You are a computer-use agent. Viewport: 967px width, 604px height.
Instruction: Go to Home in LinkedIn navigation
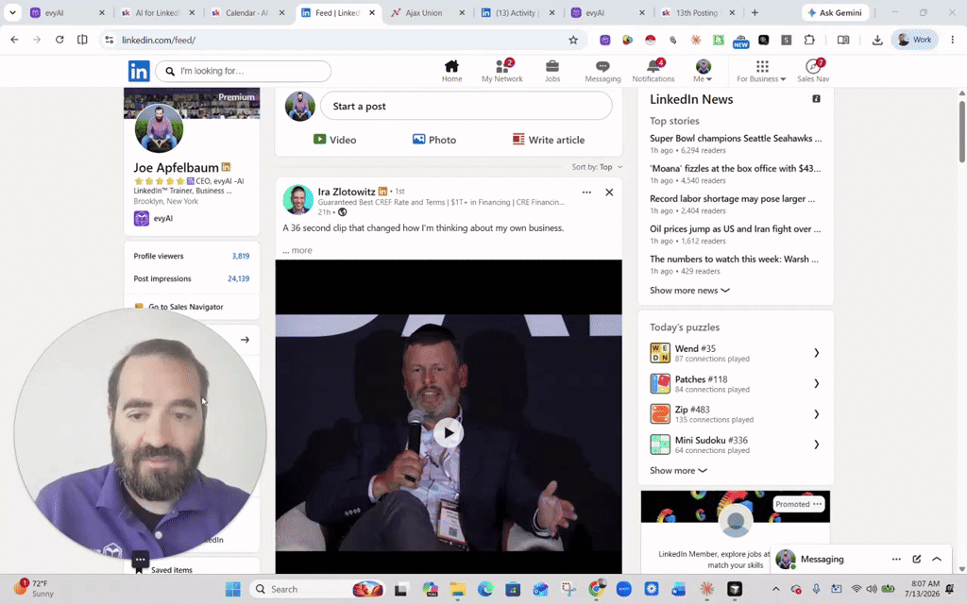[x=451, y=71]
